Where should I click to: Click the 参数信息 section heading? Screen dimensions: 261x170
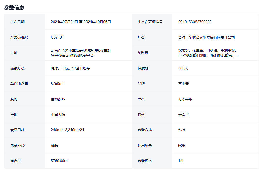[x=14, y=8]
